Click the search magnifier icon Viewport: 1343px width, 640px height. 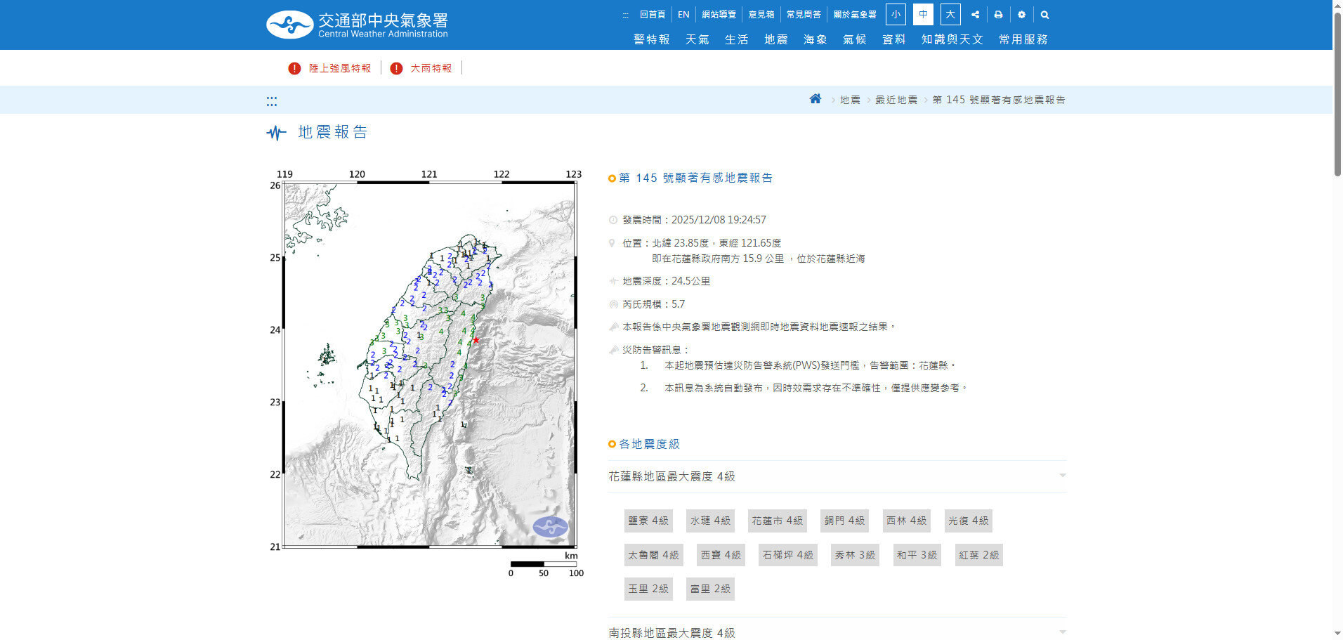click(1044, 14)
